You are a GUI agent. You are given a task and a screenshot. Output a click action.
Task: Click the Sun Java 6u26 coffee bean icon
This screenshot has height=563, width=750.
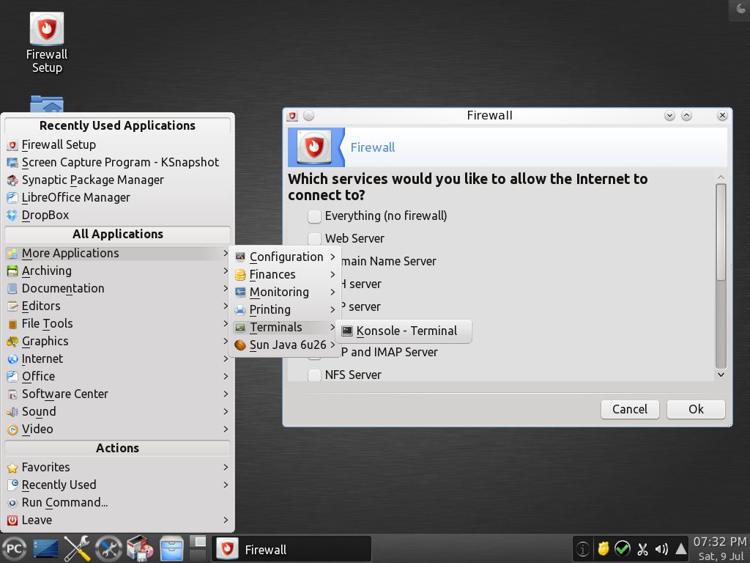pyautogui.click(x=240, y=345)
